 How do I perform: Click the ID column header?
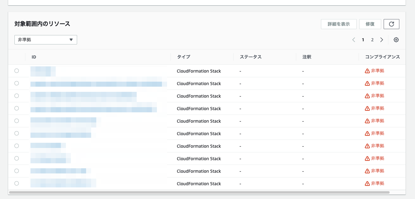coord(34,57)
